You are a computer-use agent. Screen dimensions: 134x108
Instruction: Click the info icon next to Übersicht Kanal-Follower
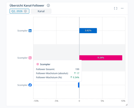click(x=48, y=5)
